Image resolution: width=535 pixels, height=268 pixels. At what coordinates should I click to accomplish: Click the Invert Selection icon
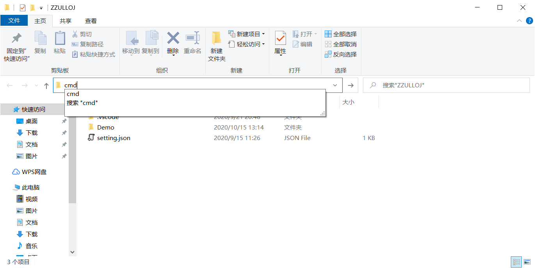[x=328, y=55]
